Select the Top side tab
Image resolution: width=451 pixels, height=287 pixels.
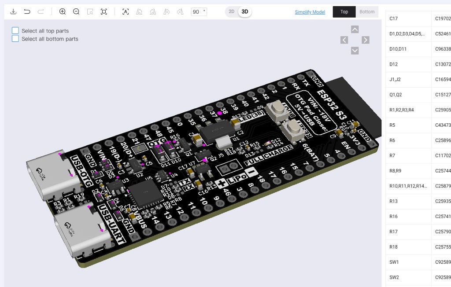tap(344, 12)
